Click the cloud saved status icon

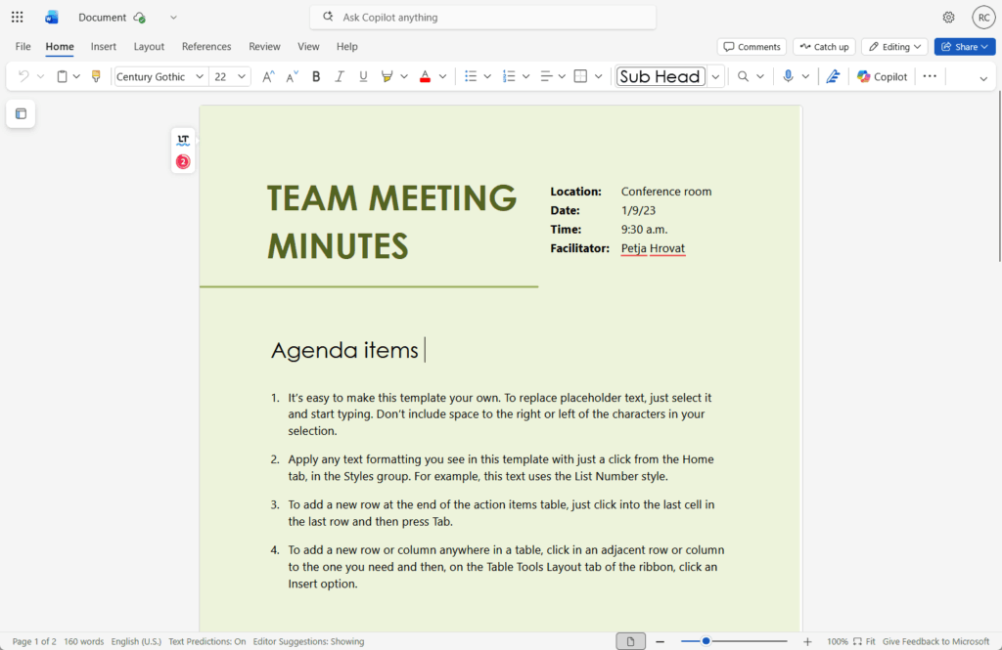click(139, 18)
